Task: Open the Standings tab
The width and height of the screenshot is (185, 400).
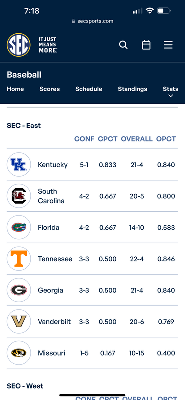Action: (132, 89)
